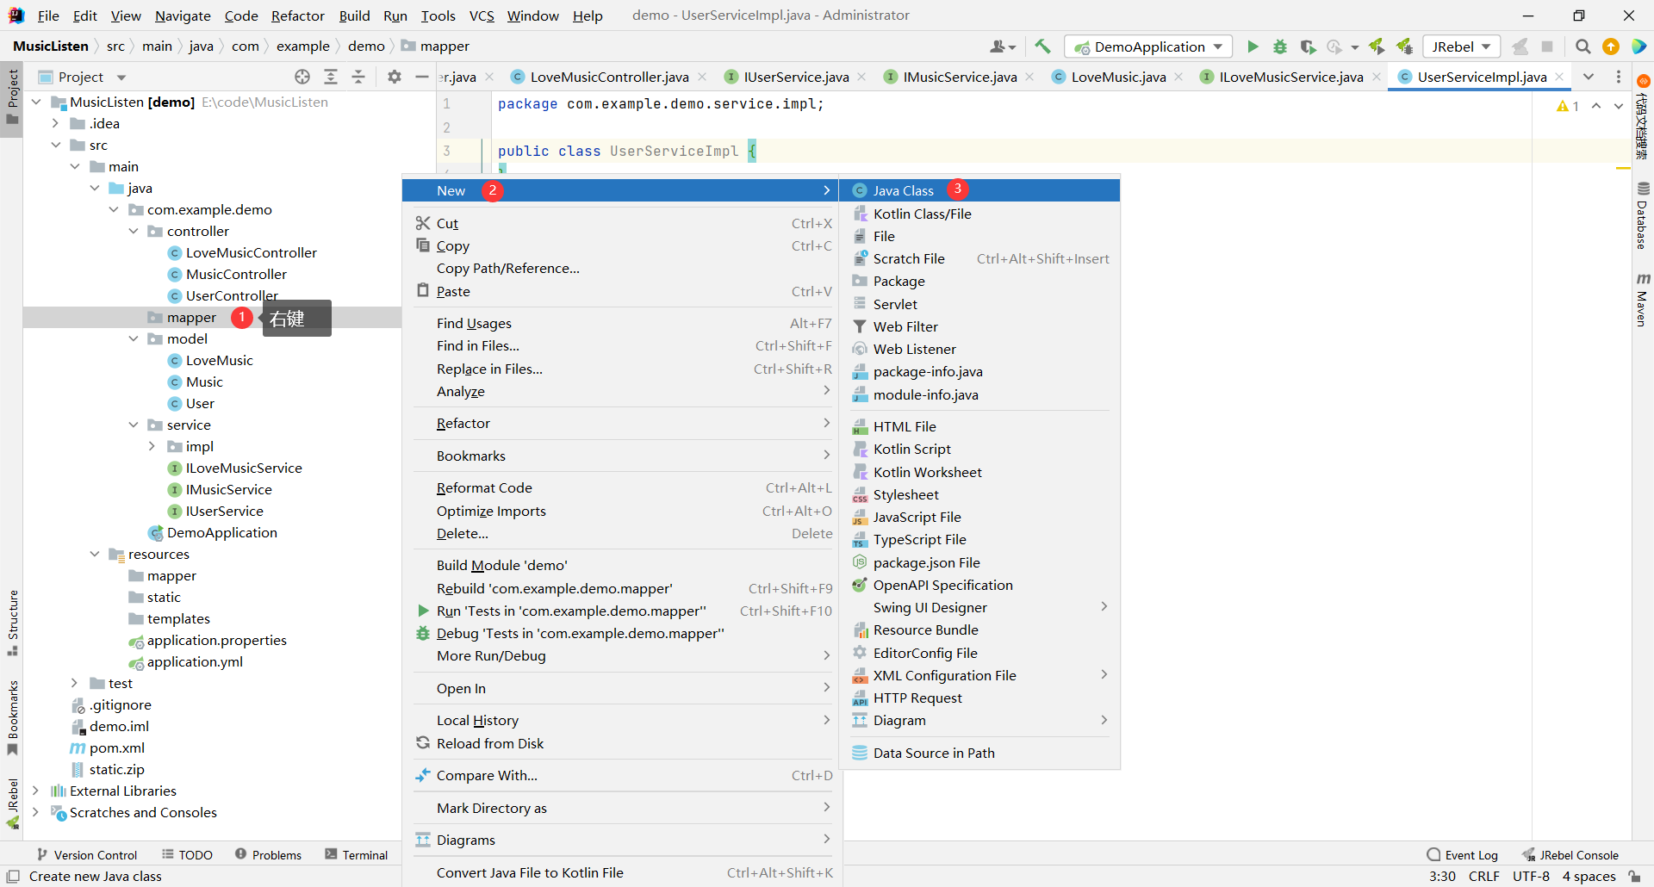Viewport: 1654px width, 887px height.
Task: Select Java Class from New submenu
Action: tap(979, 190)
